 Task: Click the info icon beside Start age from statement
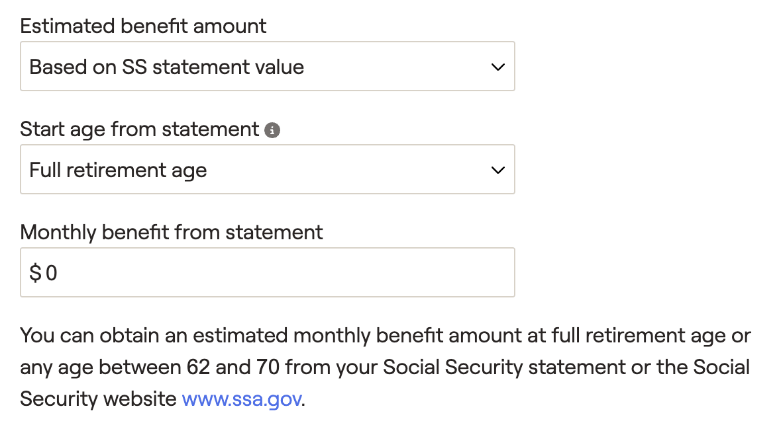[272, 130]
